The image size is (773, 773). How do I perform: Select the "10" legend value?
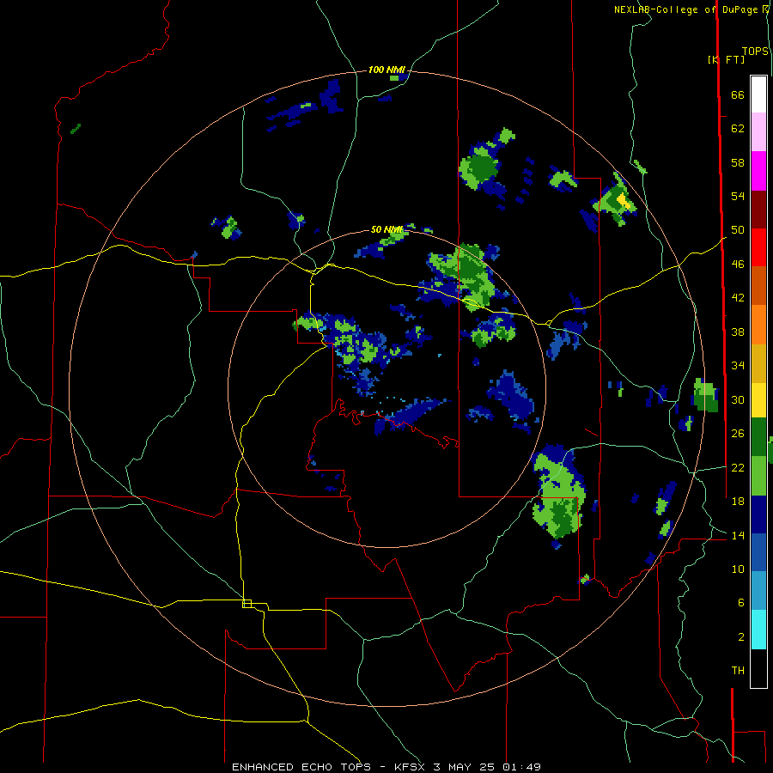[x=738, y=569]
